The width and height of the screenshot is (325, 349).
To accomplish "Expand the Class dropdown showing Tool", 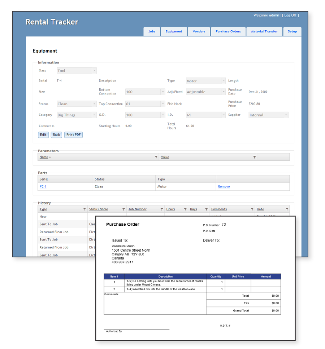I will coord(77,71).
